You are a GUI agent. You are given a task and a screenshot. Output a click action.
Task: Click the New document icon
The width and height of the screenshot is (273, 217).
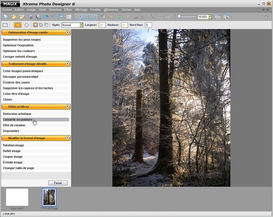[5, 17]
